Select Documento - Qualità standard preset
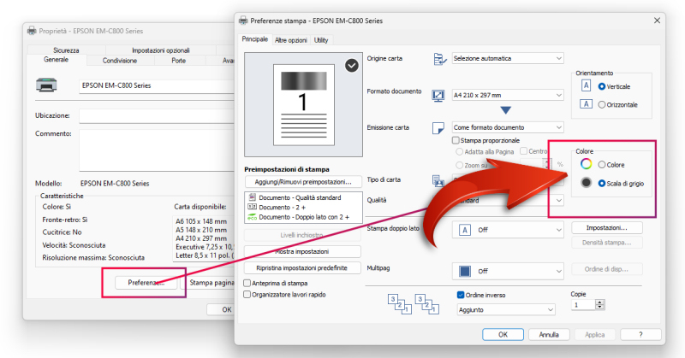Image resolution: width=685 pixels, height=358 pixels. (303, 197)
